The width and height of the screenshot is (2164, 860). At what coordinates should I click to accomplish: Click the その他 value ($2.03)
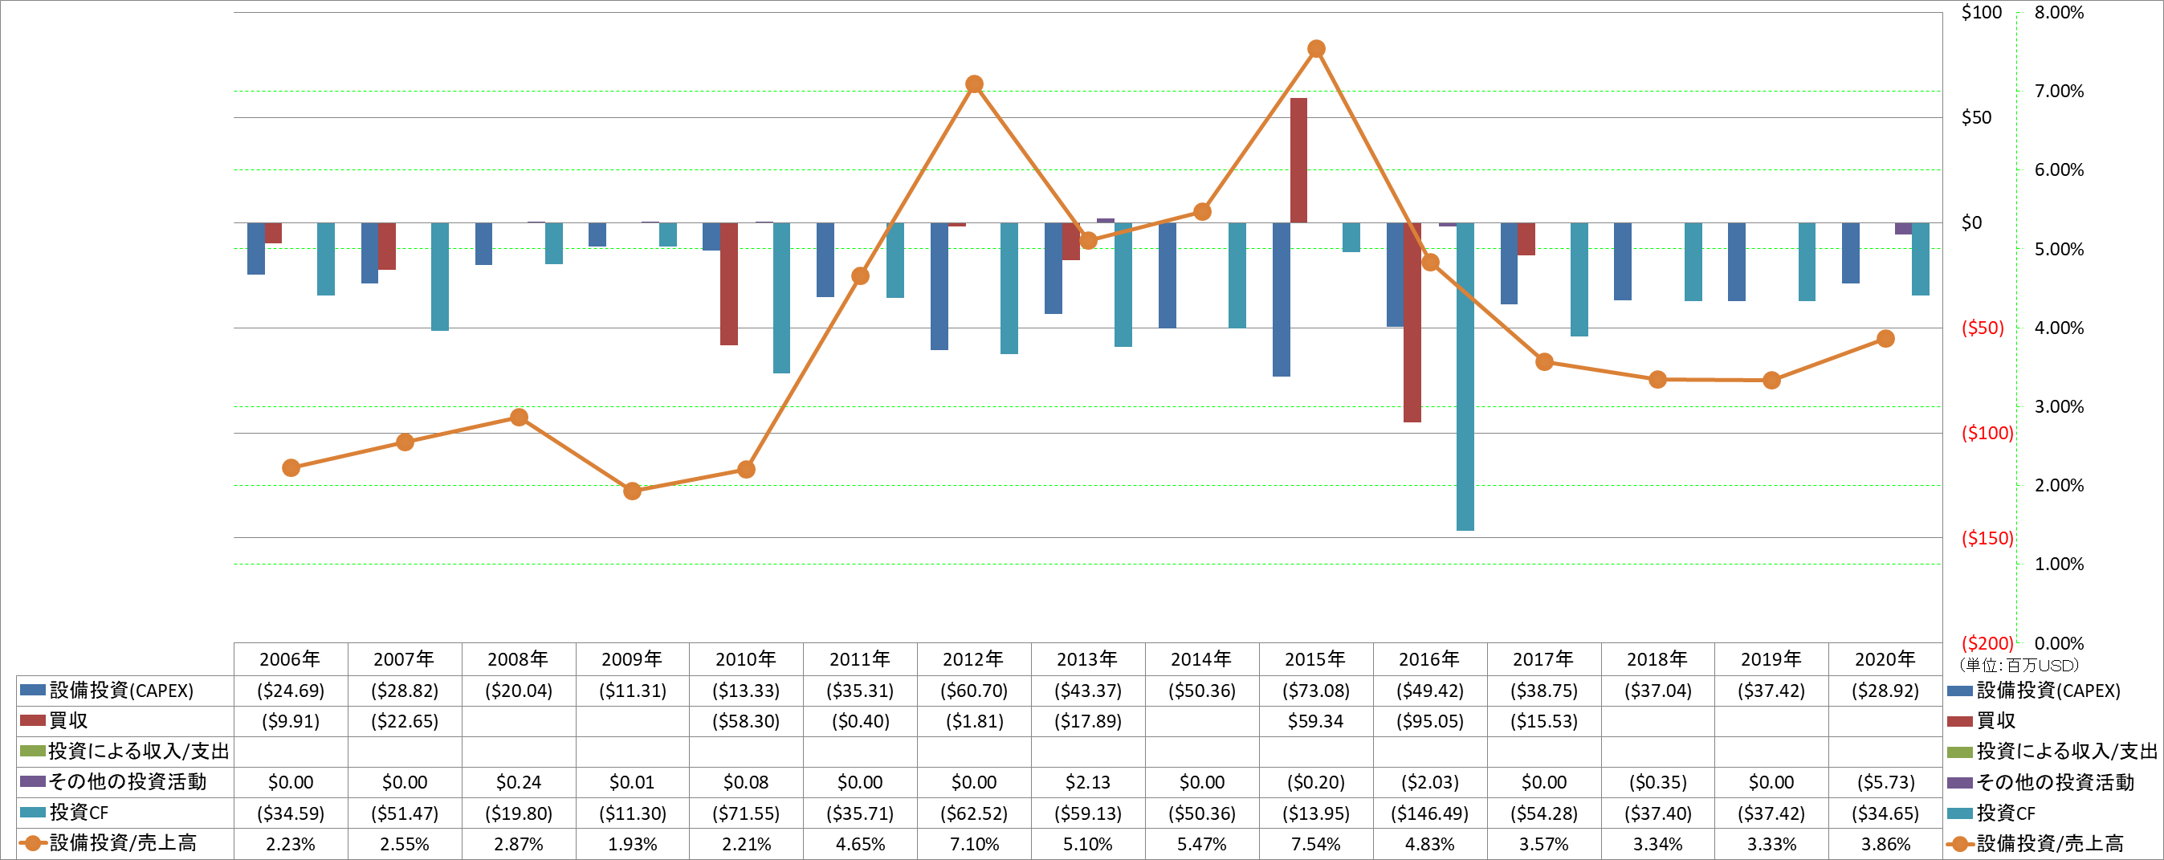(1430, 782)
